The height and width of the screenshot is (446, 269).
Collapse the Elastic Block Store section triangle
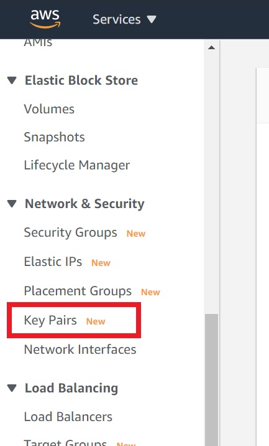point(12,80)
